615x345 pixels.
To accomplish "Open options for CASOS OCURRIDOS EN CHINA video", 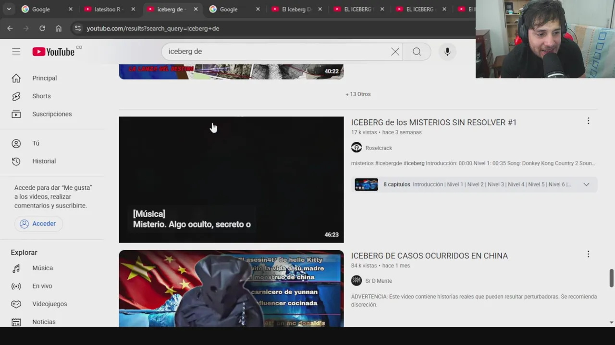I will click(x=588, y=254).
